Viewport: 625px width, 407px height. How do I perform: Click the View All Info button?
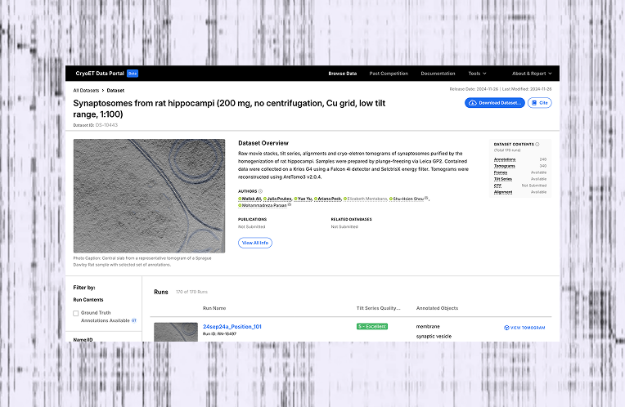click(255, 243)
